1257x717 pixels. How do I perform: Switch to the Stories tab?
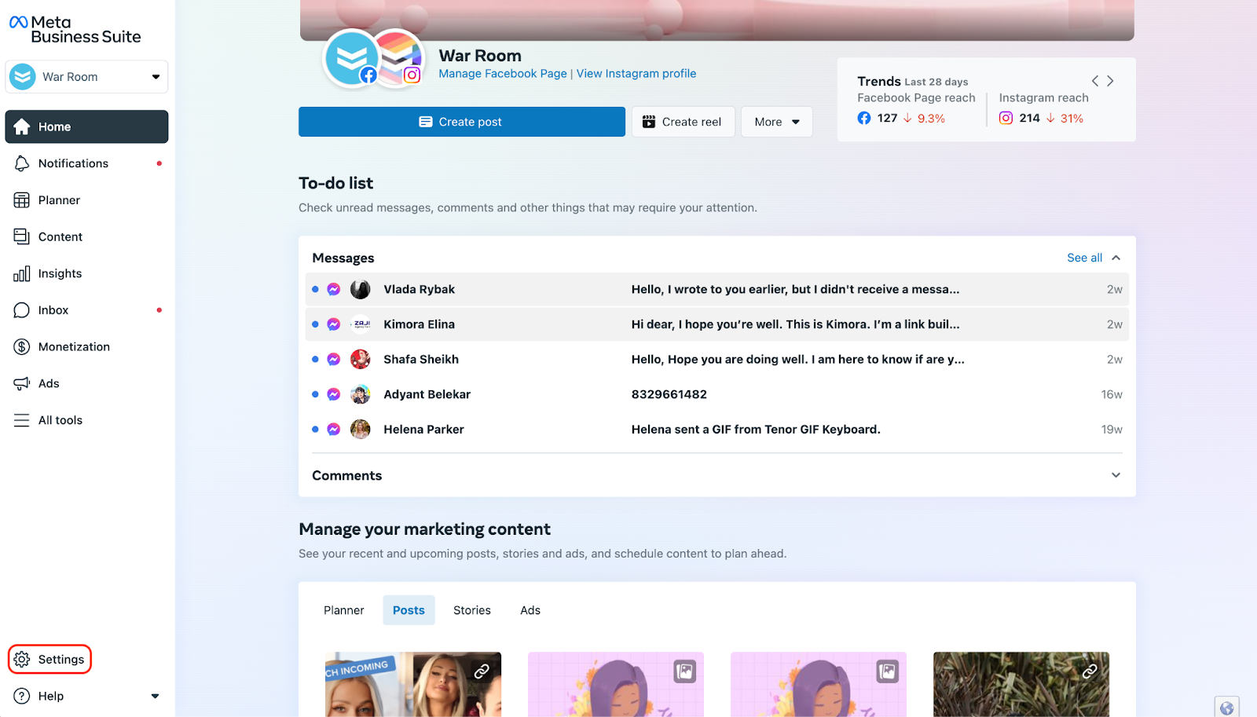point(471,610)
